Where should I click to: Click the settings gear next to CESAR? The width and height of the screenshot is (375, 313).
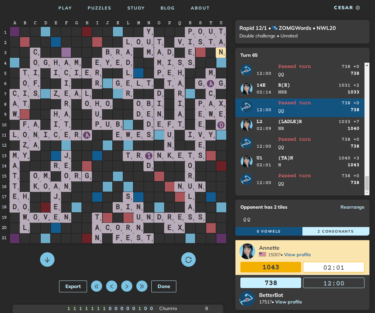pos(358,8)
